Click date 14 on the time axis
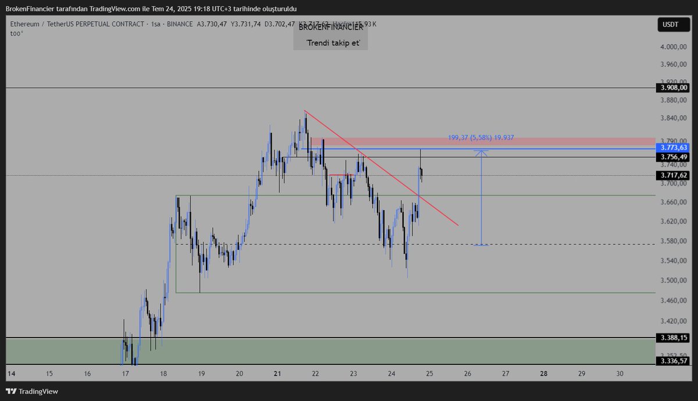 pos(12,374)
